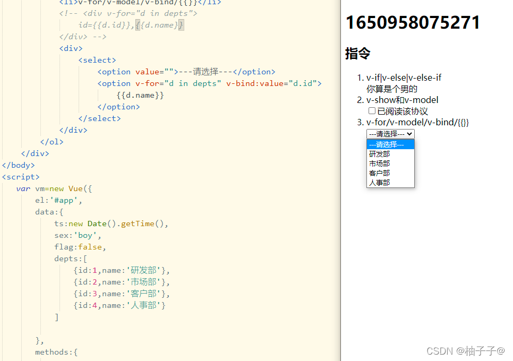Click the opening <select> tag in code
Screen dimensions: 513x361
(x=97, y=60)
